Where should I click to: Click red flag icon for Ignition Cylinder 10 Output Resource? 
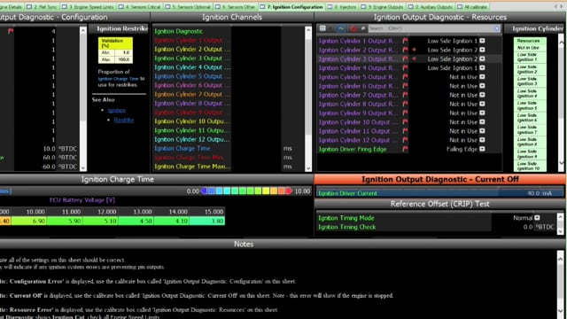[405, 122]
